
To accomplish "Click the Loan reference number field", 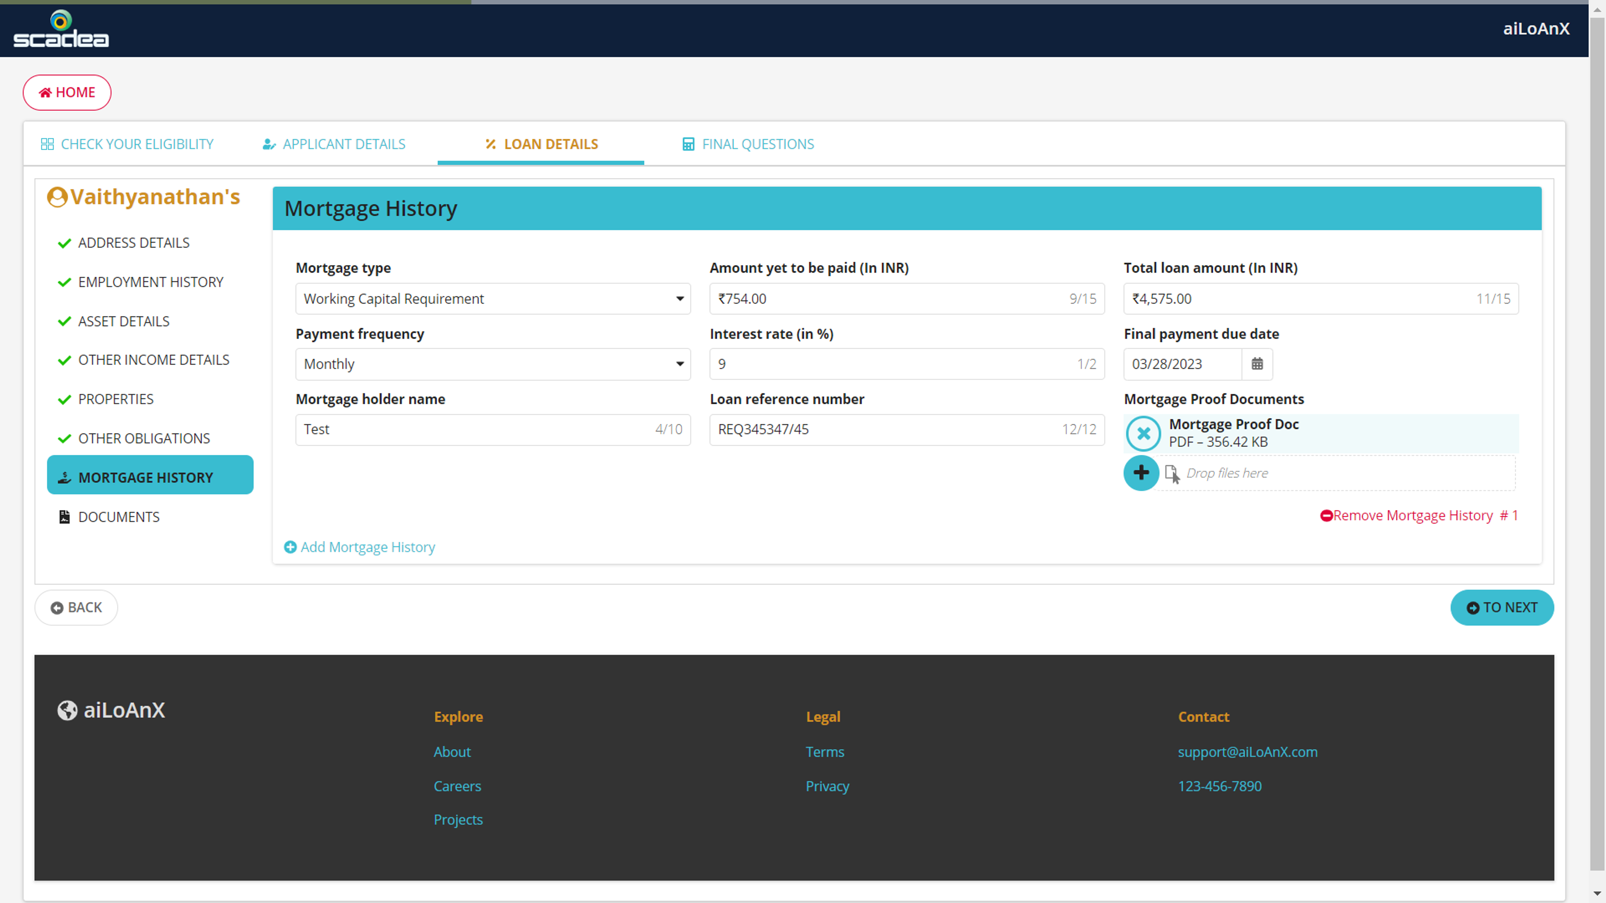I will (x=906, y=429).
